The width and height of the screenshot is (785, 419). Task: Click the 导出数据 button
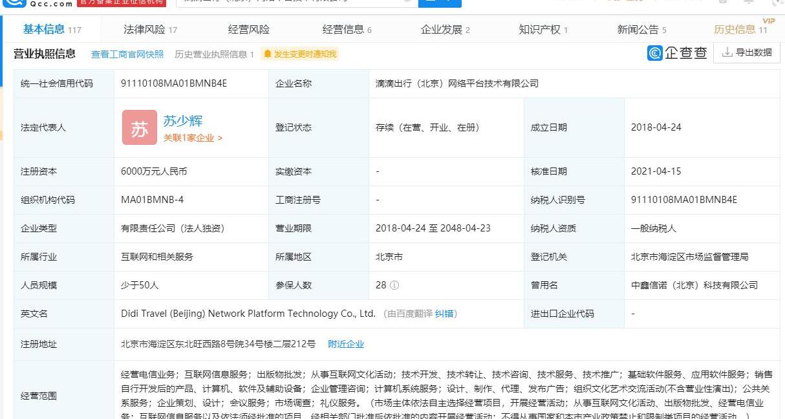747,52
